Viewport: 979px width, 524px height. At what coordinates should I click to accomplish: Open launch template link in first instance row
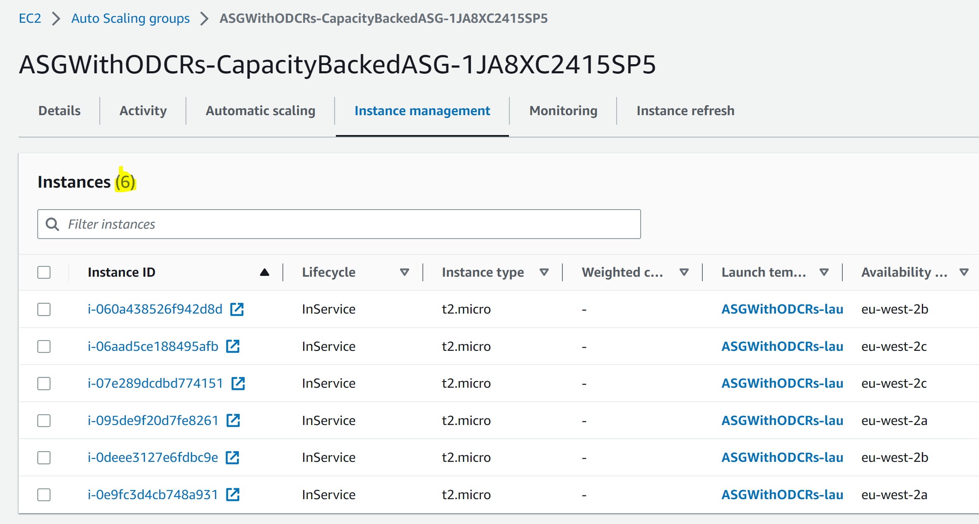pos(782,309)
